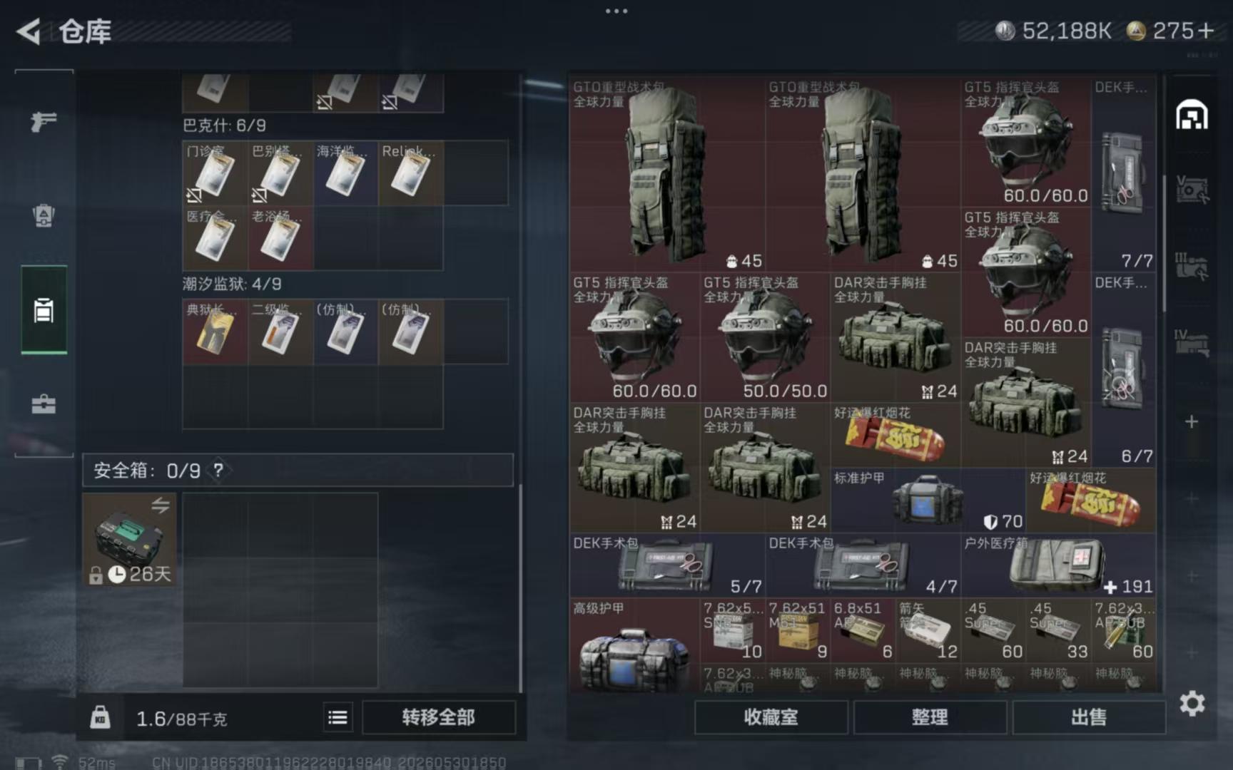This screenshot has height=770, width=1233.
Task: Select the keycard holder tab in sidebar
Action: (44, 310)
